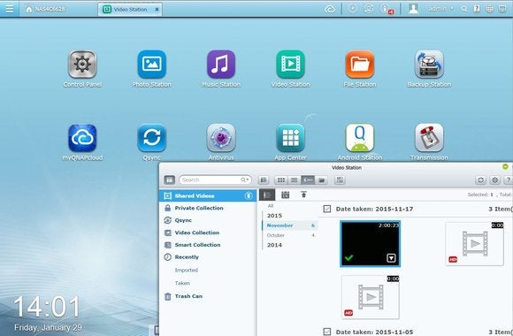Viewport: 513px width, 336px height.
Task: Select Shared Videos in sidebar
Action: coord(208,195)
